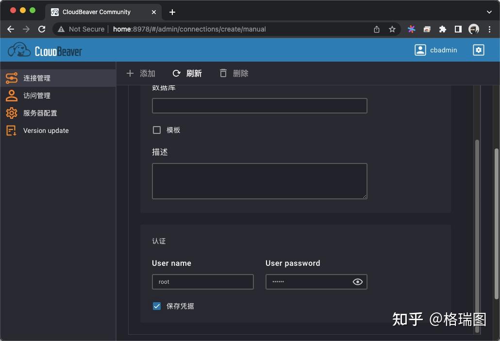Click the 服务器配置 gear icon

(x=12, y=113)
